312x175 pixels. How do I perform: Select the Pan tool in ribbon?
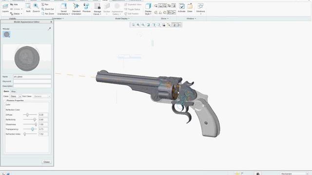pos(45,4)
